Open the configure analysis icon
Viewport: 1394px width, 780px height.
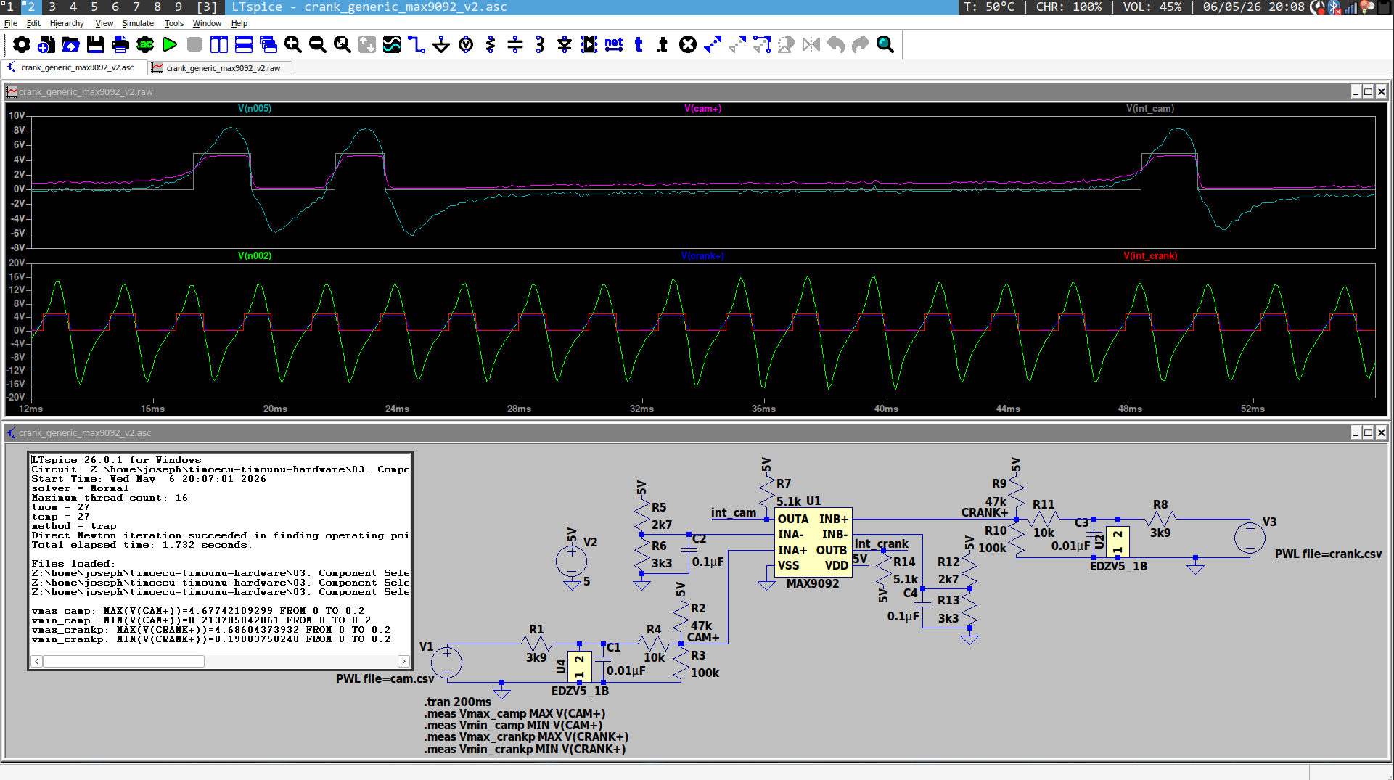click(145, 45)
